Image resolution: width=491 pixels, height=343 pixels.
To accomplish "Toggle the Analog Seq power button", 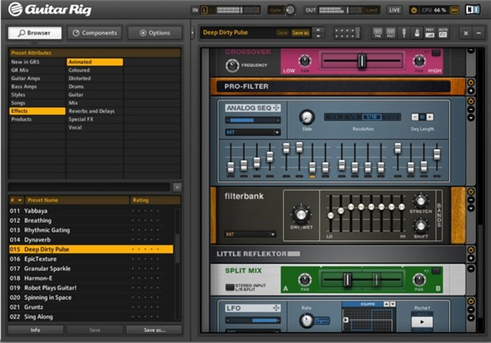I will tap(471, 101).
